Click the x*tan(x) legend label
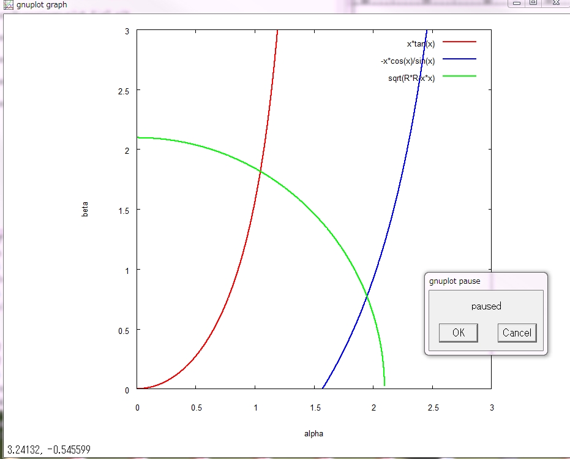The height and width of the screenshot is (459, 570). point(421,44)
